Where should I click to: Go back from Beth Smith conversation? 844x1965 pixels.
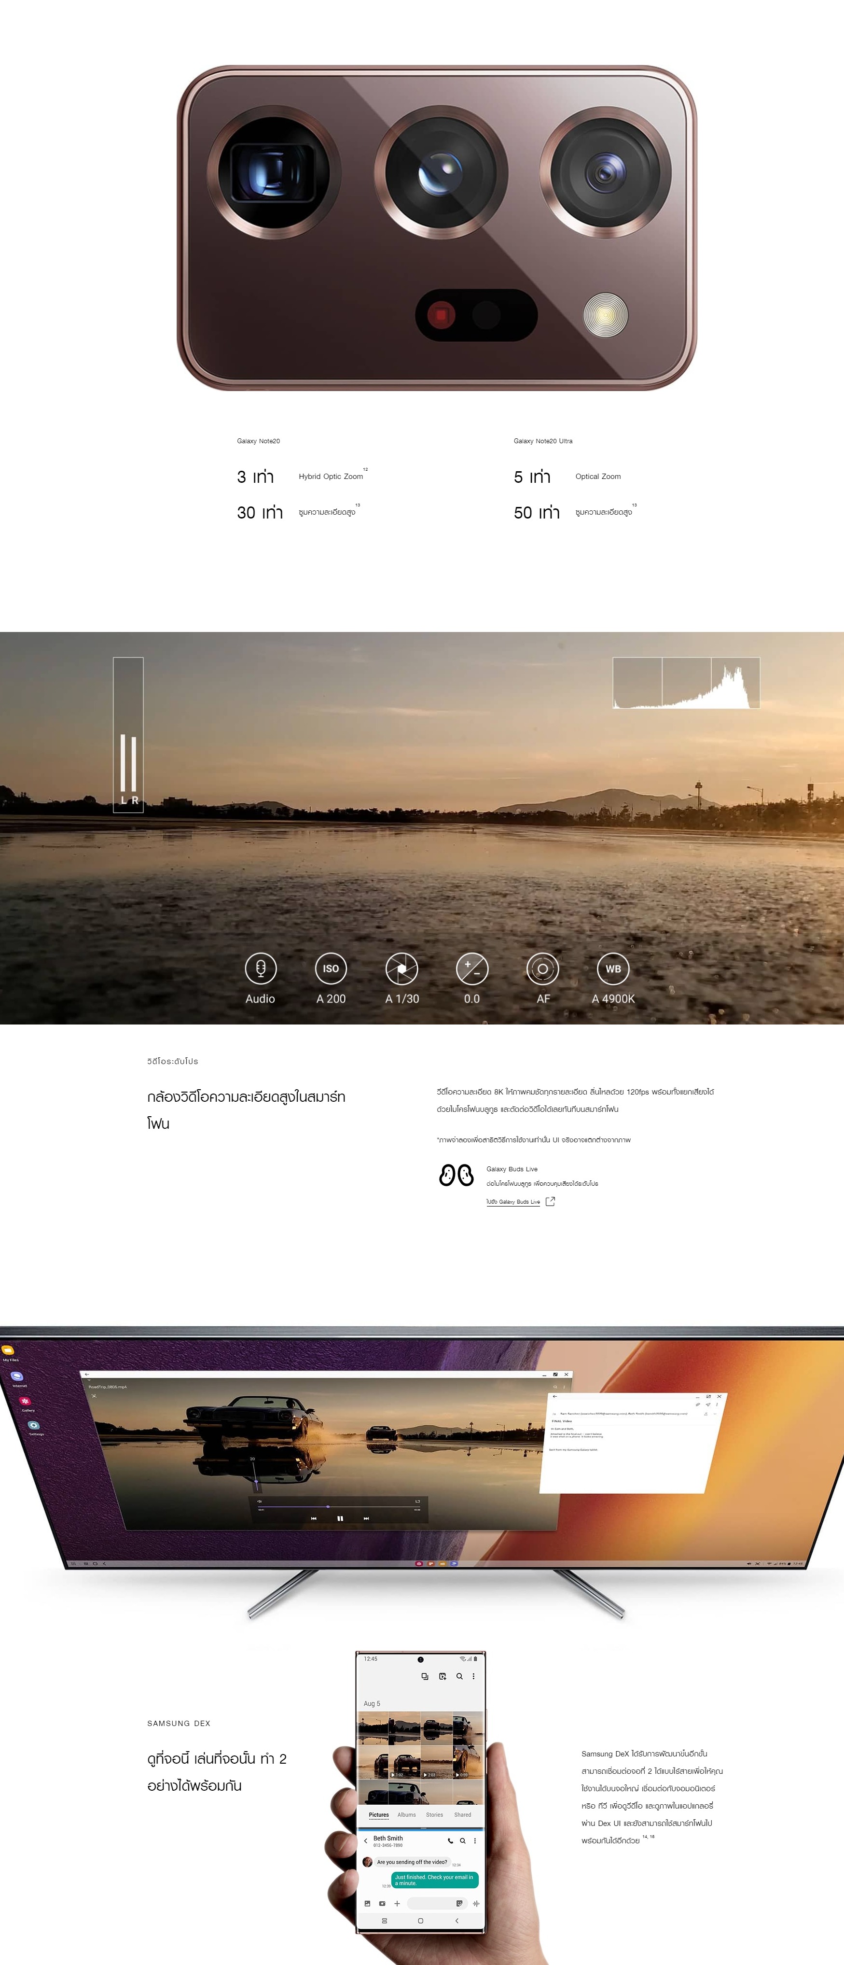click(365, 1840)
